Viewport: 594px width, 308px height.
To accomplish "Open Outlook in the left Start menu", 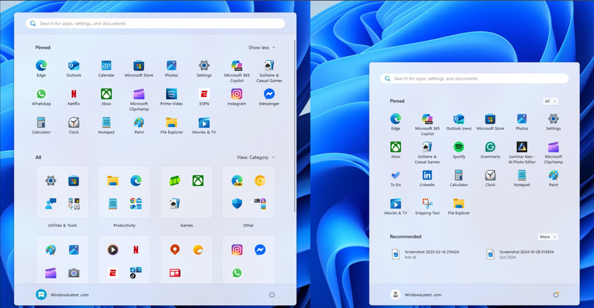I will pos(74,68).
